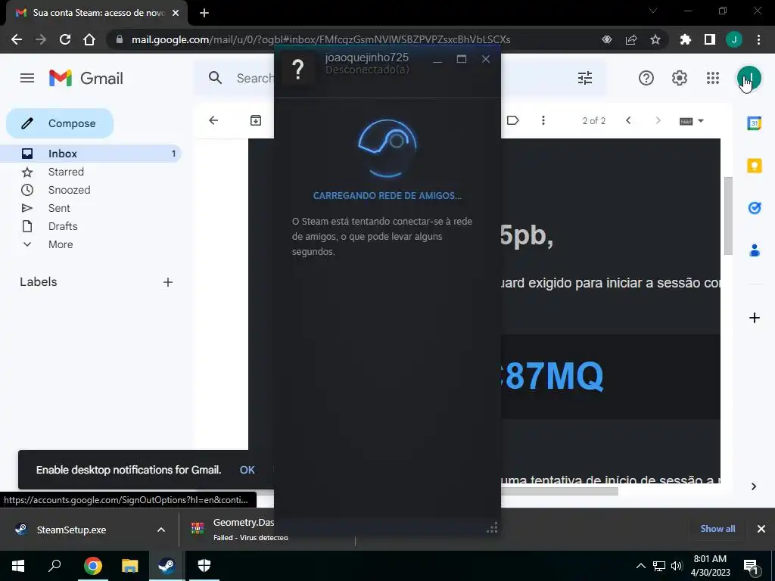Collapse side panel chevron
775x581 pixels.
[x=754, y=486]
